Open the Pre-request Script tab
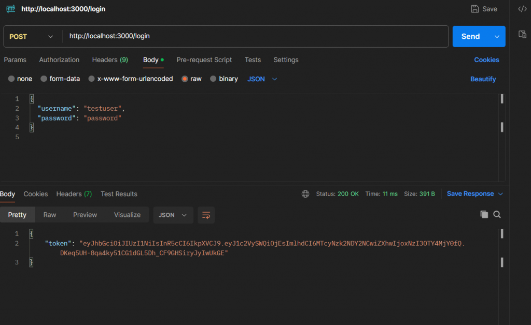The image size is (531, 325). [204, 60]
